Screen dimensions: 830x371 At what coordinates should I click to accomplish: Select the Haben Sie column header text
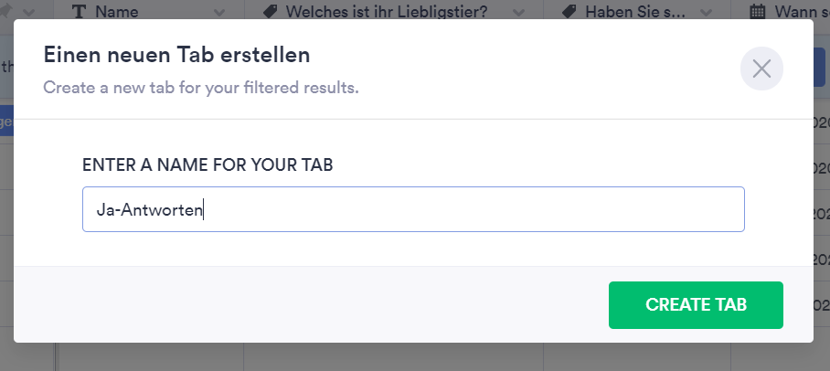(x=634, y=12)
